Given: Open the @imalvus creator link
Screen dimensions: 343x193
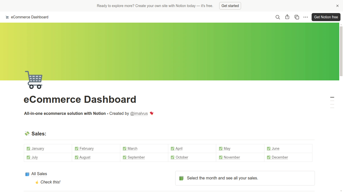Looking at the screenshot, I should pyautogui.click(x=139, y=114).
